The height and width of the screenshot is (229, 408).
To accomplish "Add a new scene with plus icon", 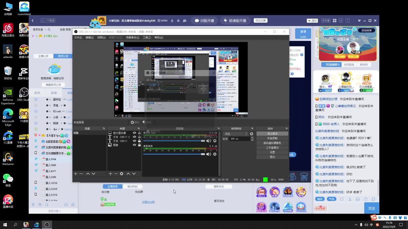I will (76, 174).
